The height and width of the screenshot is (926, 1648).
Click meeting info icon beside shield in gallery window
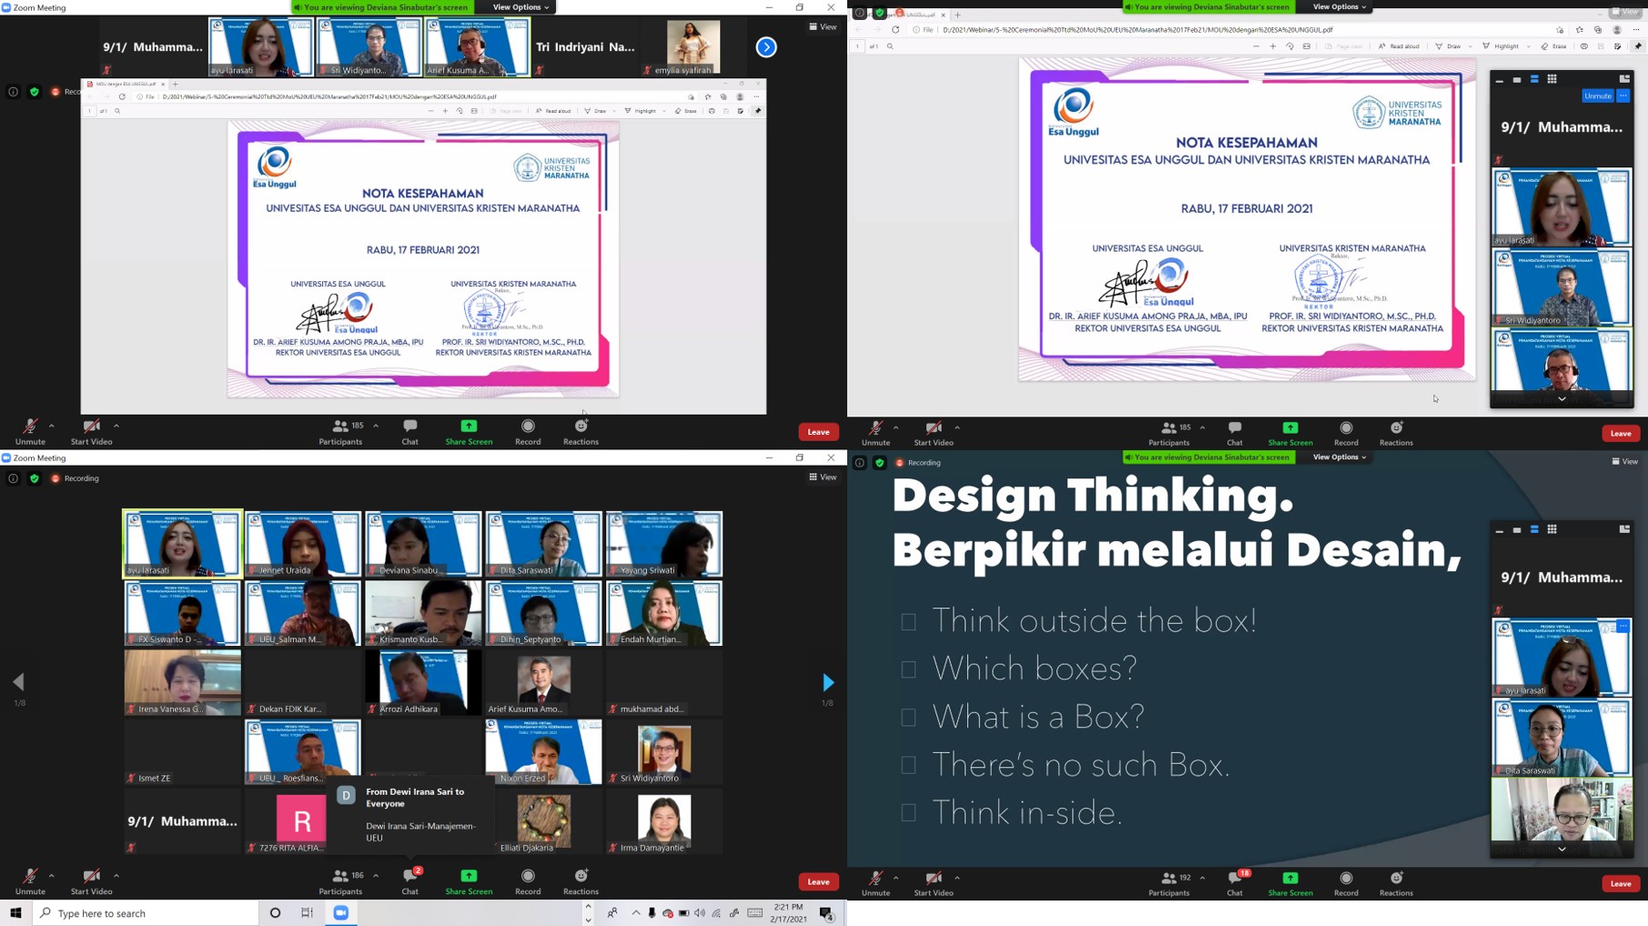coord(13,478)
